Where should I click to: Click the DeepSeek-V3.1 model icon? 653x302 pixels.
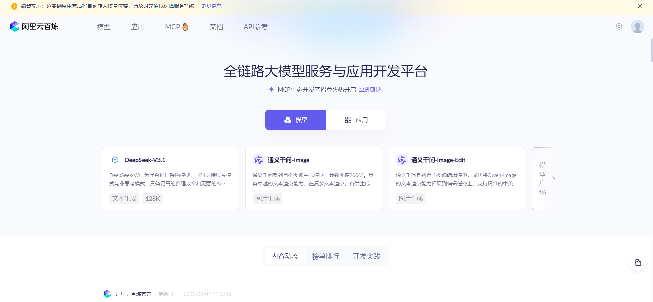click(x=115, y=160)
